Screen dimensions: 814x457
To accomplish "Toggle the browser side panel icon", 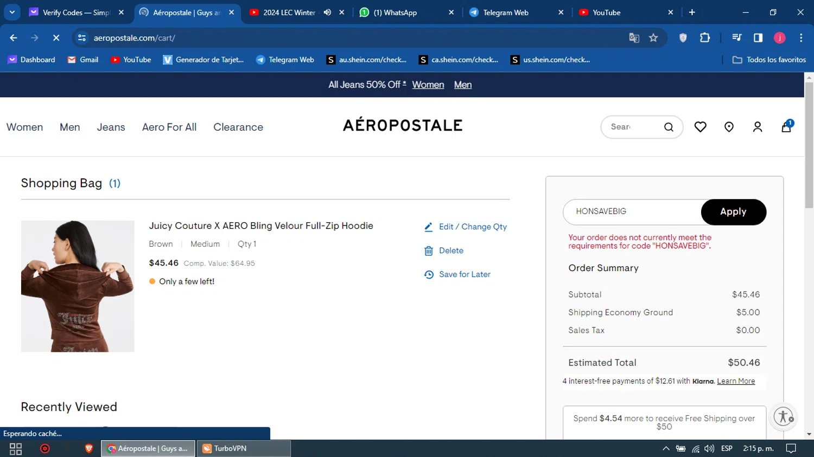I will [x=758, y=38].
